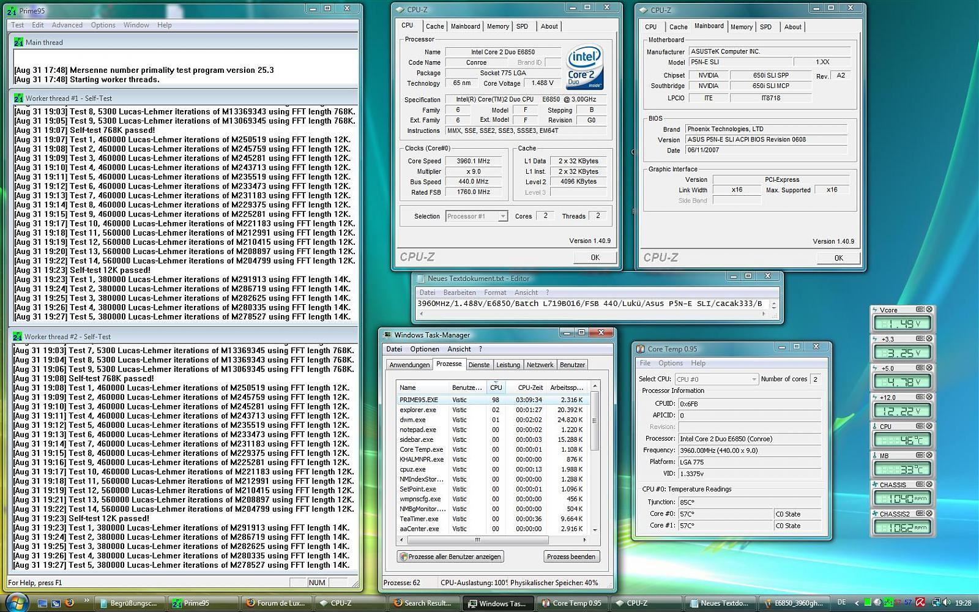Switch to the Leistung tab in Task-Manager

tap(508, 365)
